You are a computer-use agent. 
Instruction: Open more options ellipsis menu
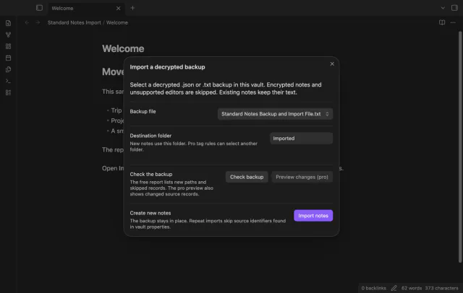pyautogui.click(x=453, y=22)
